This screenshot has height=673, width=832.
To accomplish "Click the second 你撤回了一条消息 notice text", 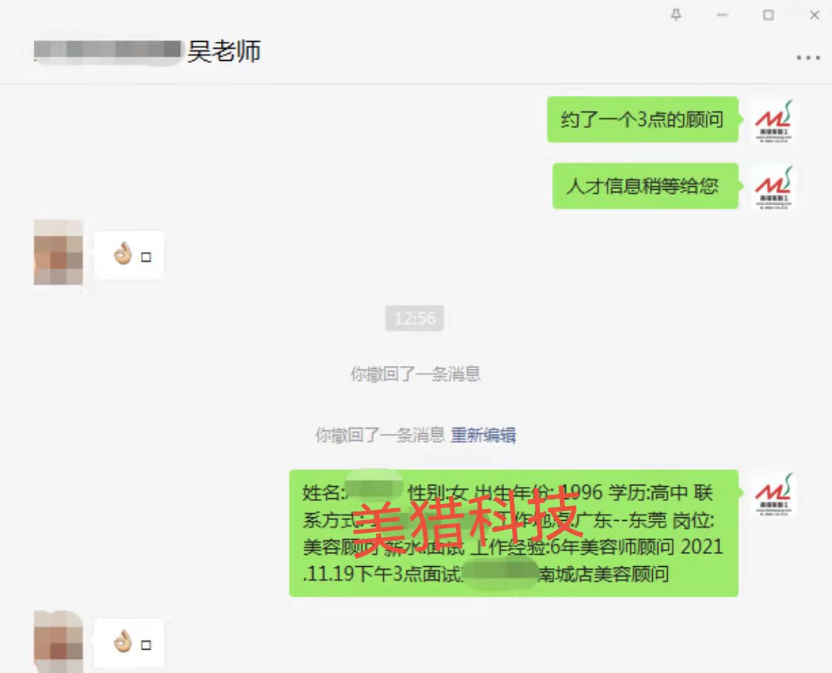I will [380, 435].
